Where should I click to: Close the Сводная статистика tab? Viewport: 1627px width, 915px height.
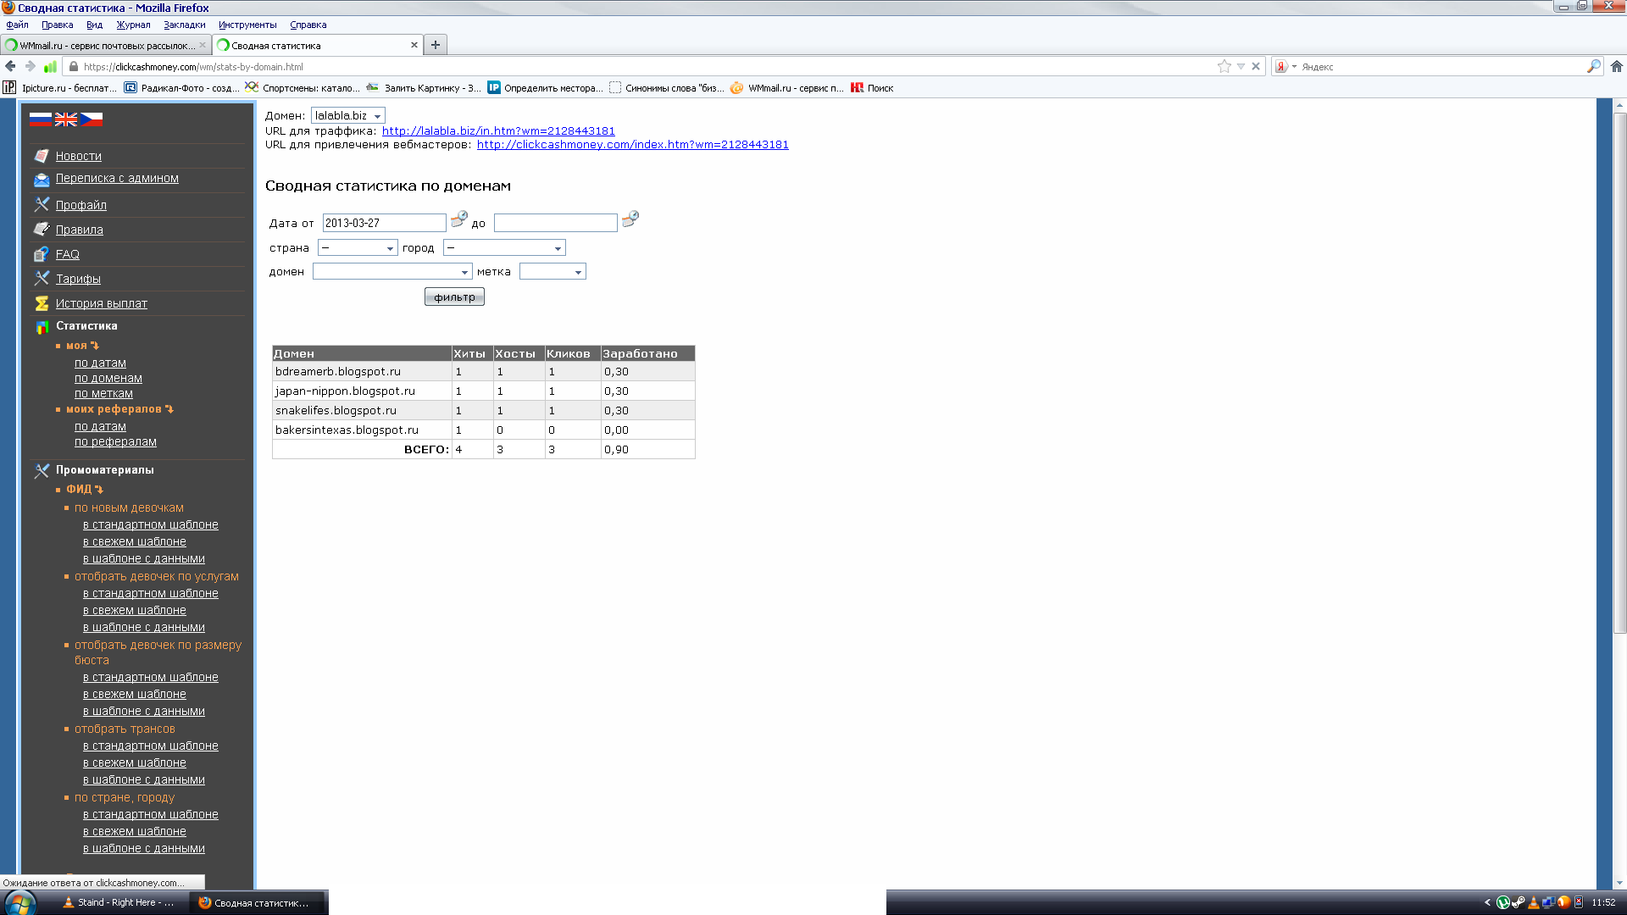pyautogui.click(x=414, y=45)
